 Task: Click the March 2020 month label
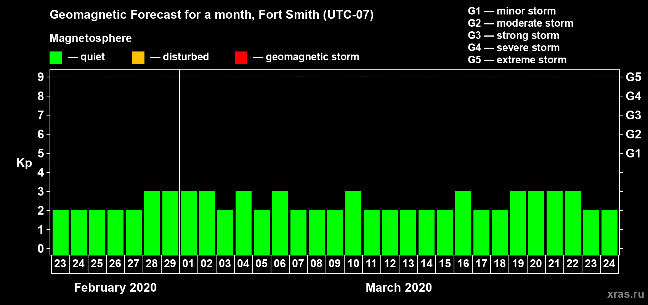[399, 287]
